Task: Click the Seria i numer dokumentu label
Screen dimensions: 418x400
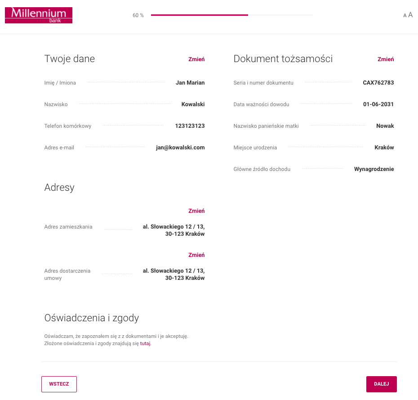Action: (x=263, y=83)
